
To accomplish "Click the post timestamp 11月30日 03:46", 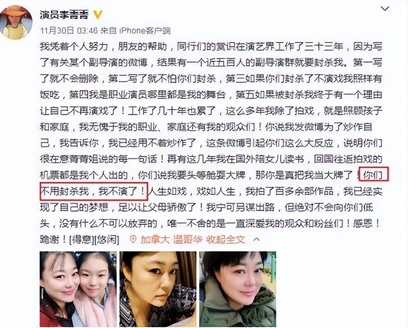I will click(x=69, y=31).
